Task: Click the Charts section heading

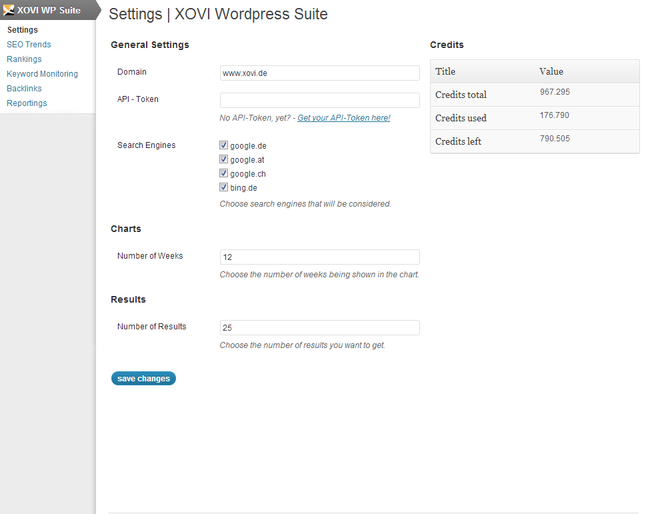Action: [x=126, y=229]
